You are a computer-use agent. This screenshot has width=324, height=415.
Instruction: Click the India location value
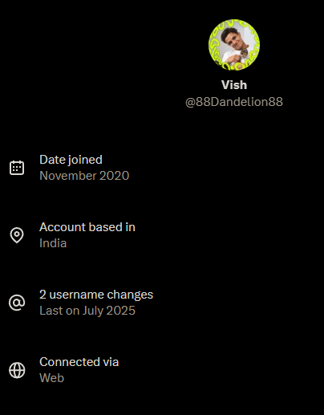point(53,243)
